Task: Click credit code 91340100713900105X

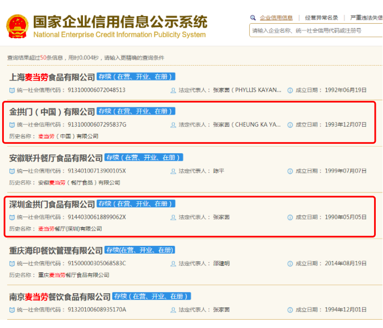Action: point(97,171)
